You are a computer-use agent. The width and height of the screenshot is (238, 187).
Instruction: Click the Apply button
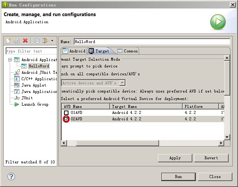pyautogui.click(x=175, y=158)
